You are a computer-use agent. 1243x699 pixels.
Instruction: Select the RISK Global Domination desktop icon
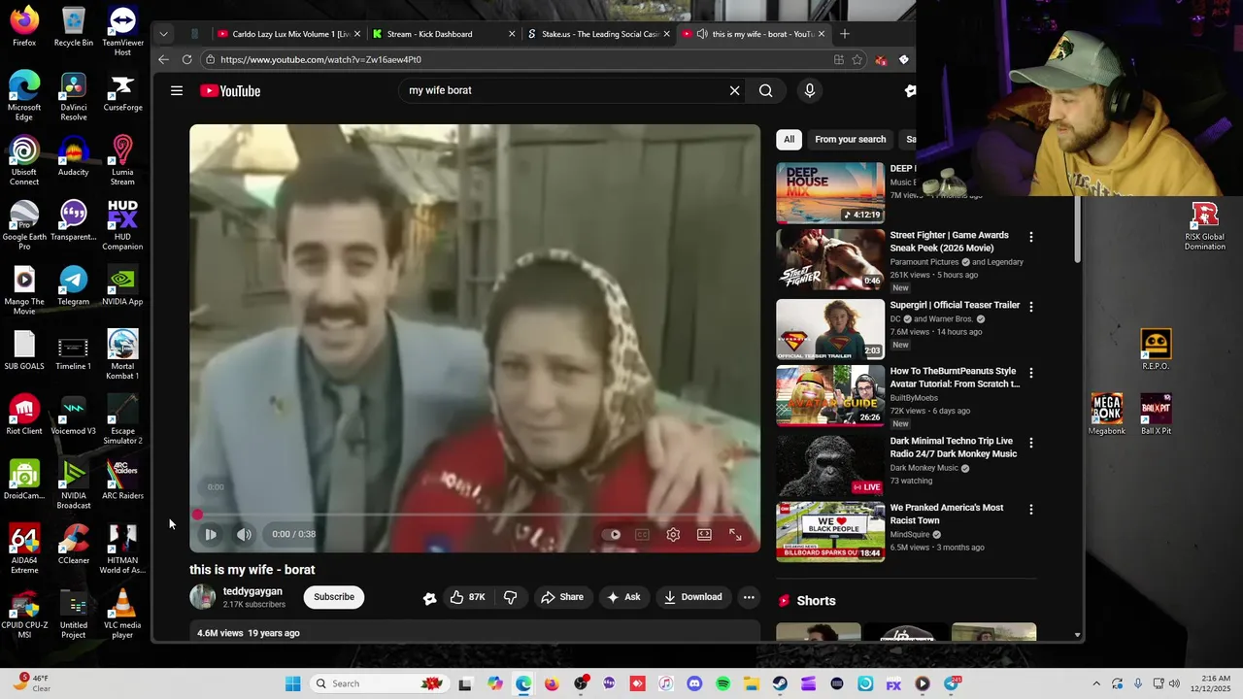pyautogui.click(x=1205, y=226)
